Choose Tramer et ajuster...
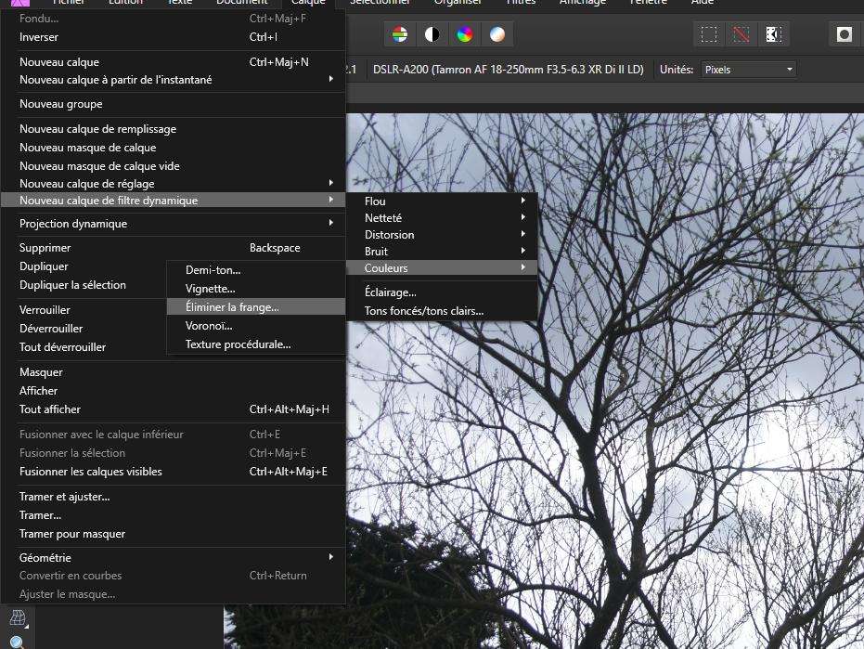 click(x=174, y=497)
